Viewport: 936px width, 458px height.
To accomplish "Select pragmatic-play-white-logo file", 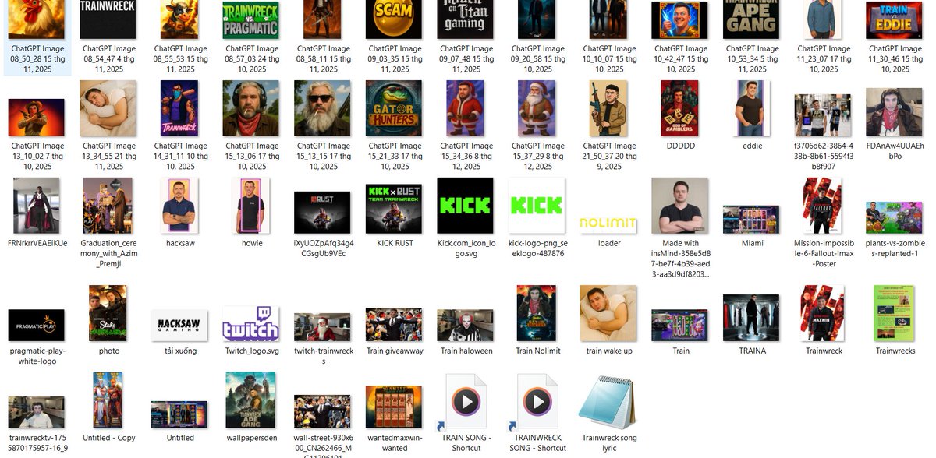I will pyautogui.click(x=37, y=325).
